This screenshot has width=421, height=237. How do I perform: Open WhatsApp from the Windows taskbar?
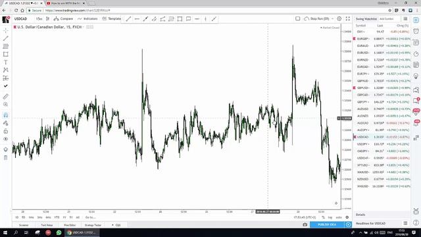coord(59,232)
